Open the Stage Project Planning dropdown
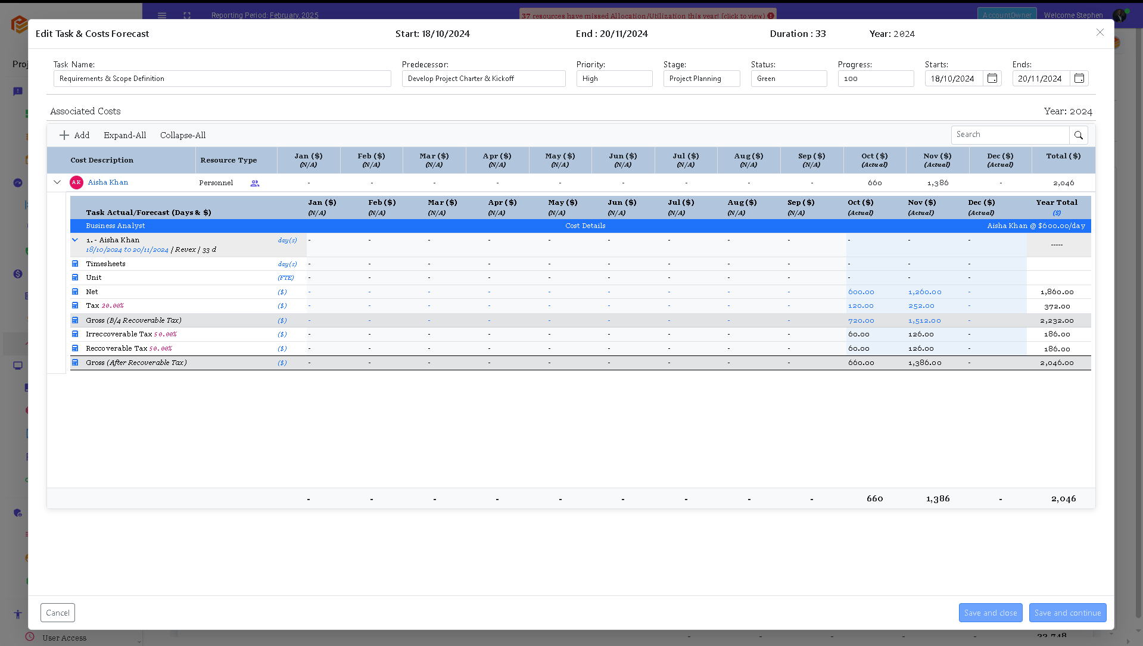 702,79
